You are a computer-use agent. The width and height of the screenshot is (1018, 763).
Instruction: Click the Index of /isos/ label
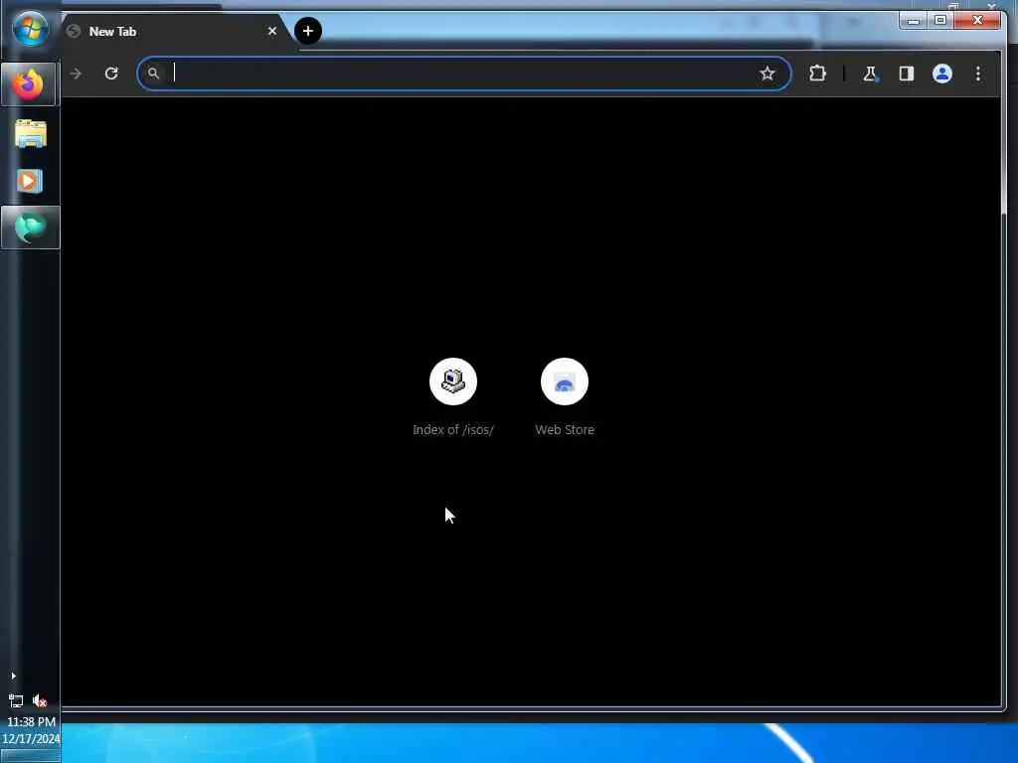click(453, 429)
